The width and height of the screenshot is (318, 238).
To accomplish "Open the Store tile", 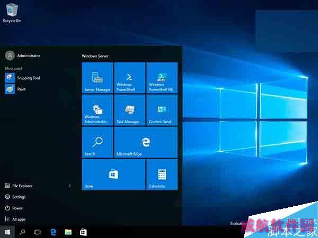I will point(113,174).
